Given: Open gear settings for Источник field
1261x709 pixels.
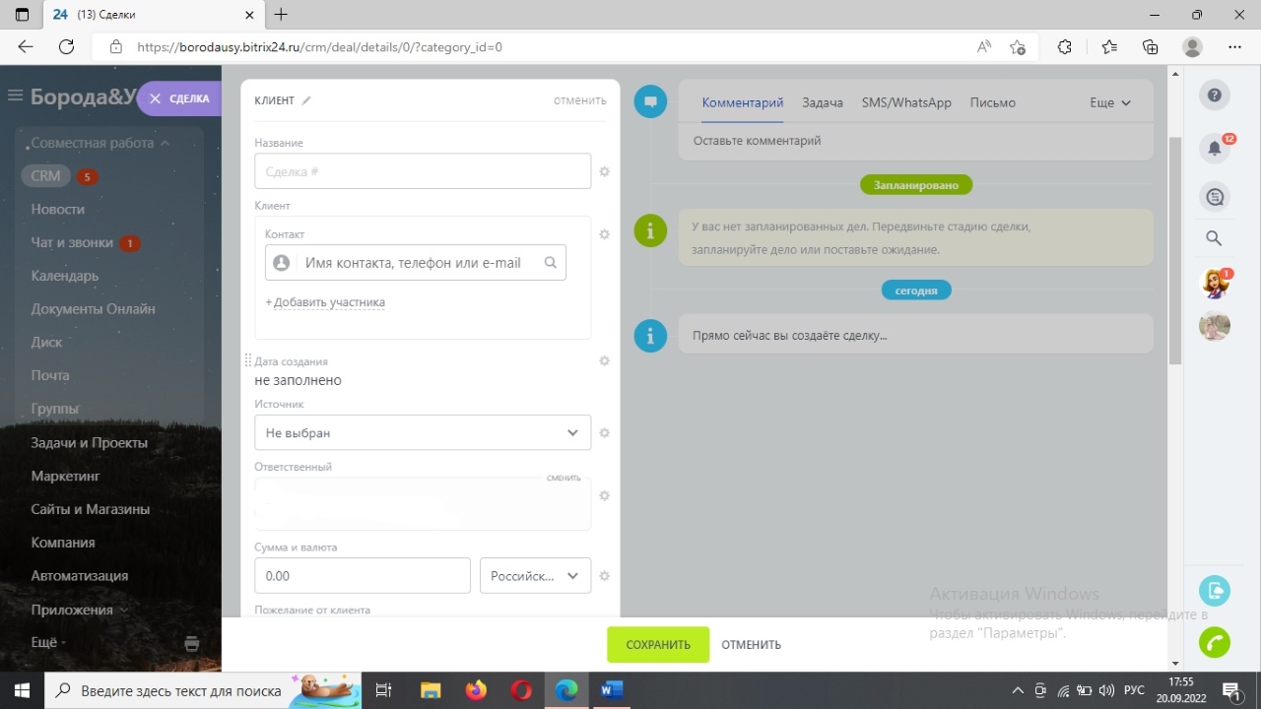Looking at the screenshot, I should point(605,433).
